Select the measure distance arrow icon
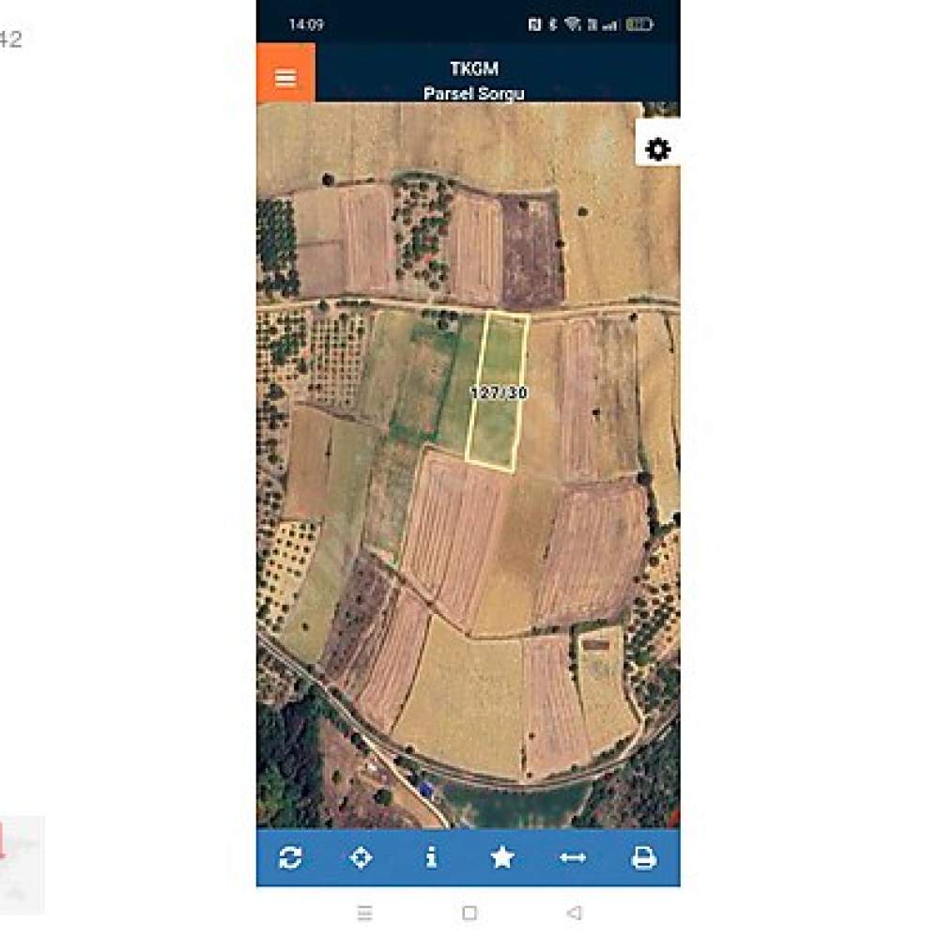Image resolution: width=939 pixels, height=939 pixels. (x=573, y=858)
